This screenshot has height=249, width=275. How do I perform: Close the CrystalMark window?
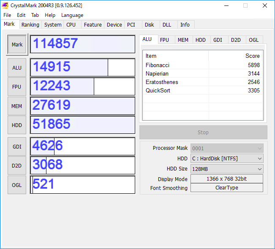click(x=265, y=5)
